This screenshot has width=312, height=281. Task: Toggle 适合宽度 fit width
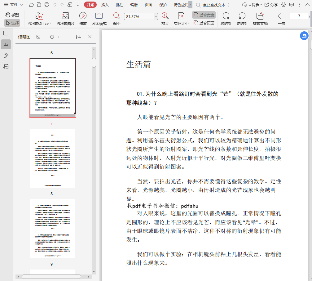pos(204,15)
